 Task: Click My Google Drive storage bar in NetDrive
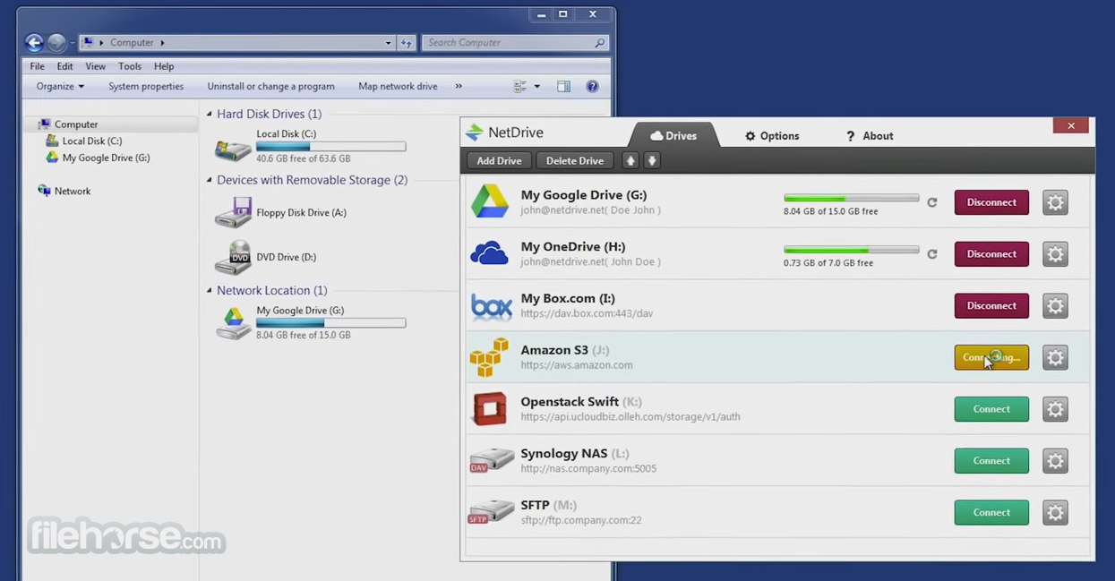click(x=851, y=198)
